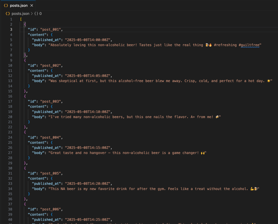The image size is (278, 224).
Task: Click line number 3 in gutter
Action: 11,29
